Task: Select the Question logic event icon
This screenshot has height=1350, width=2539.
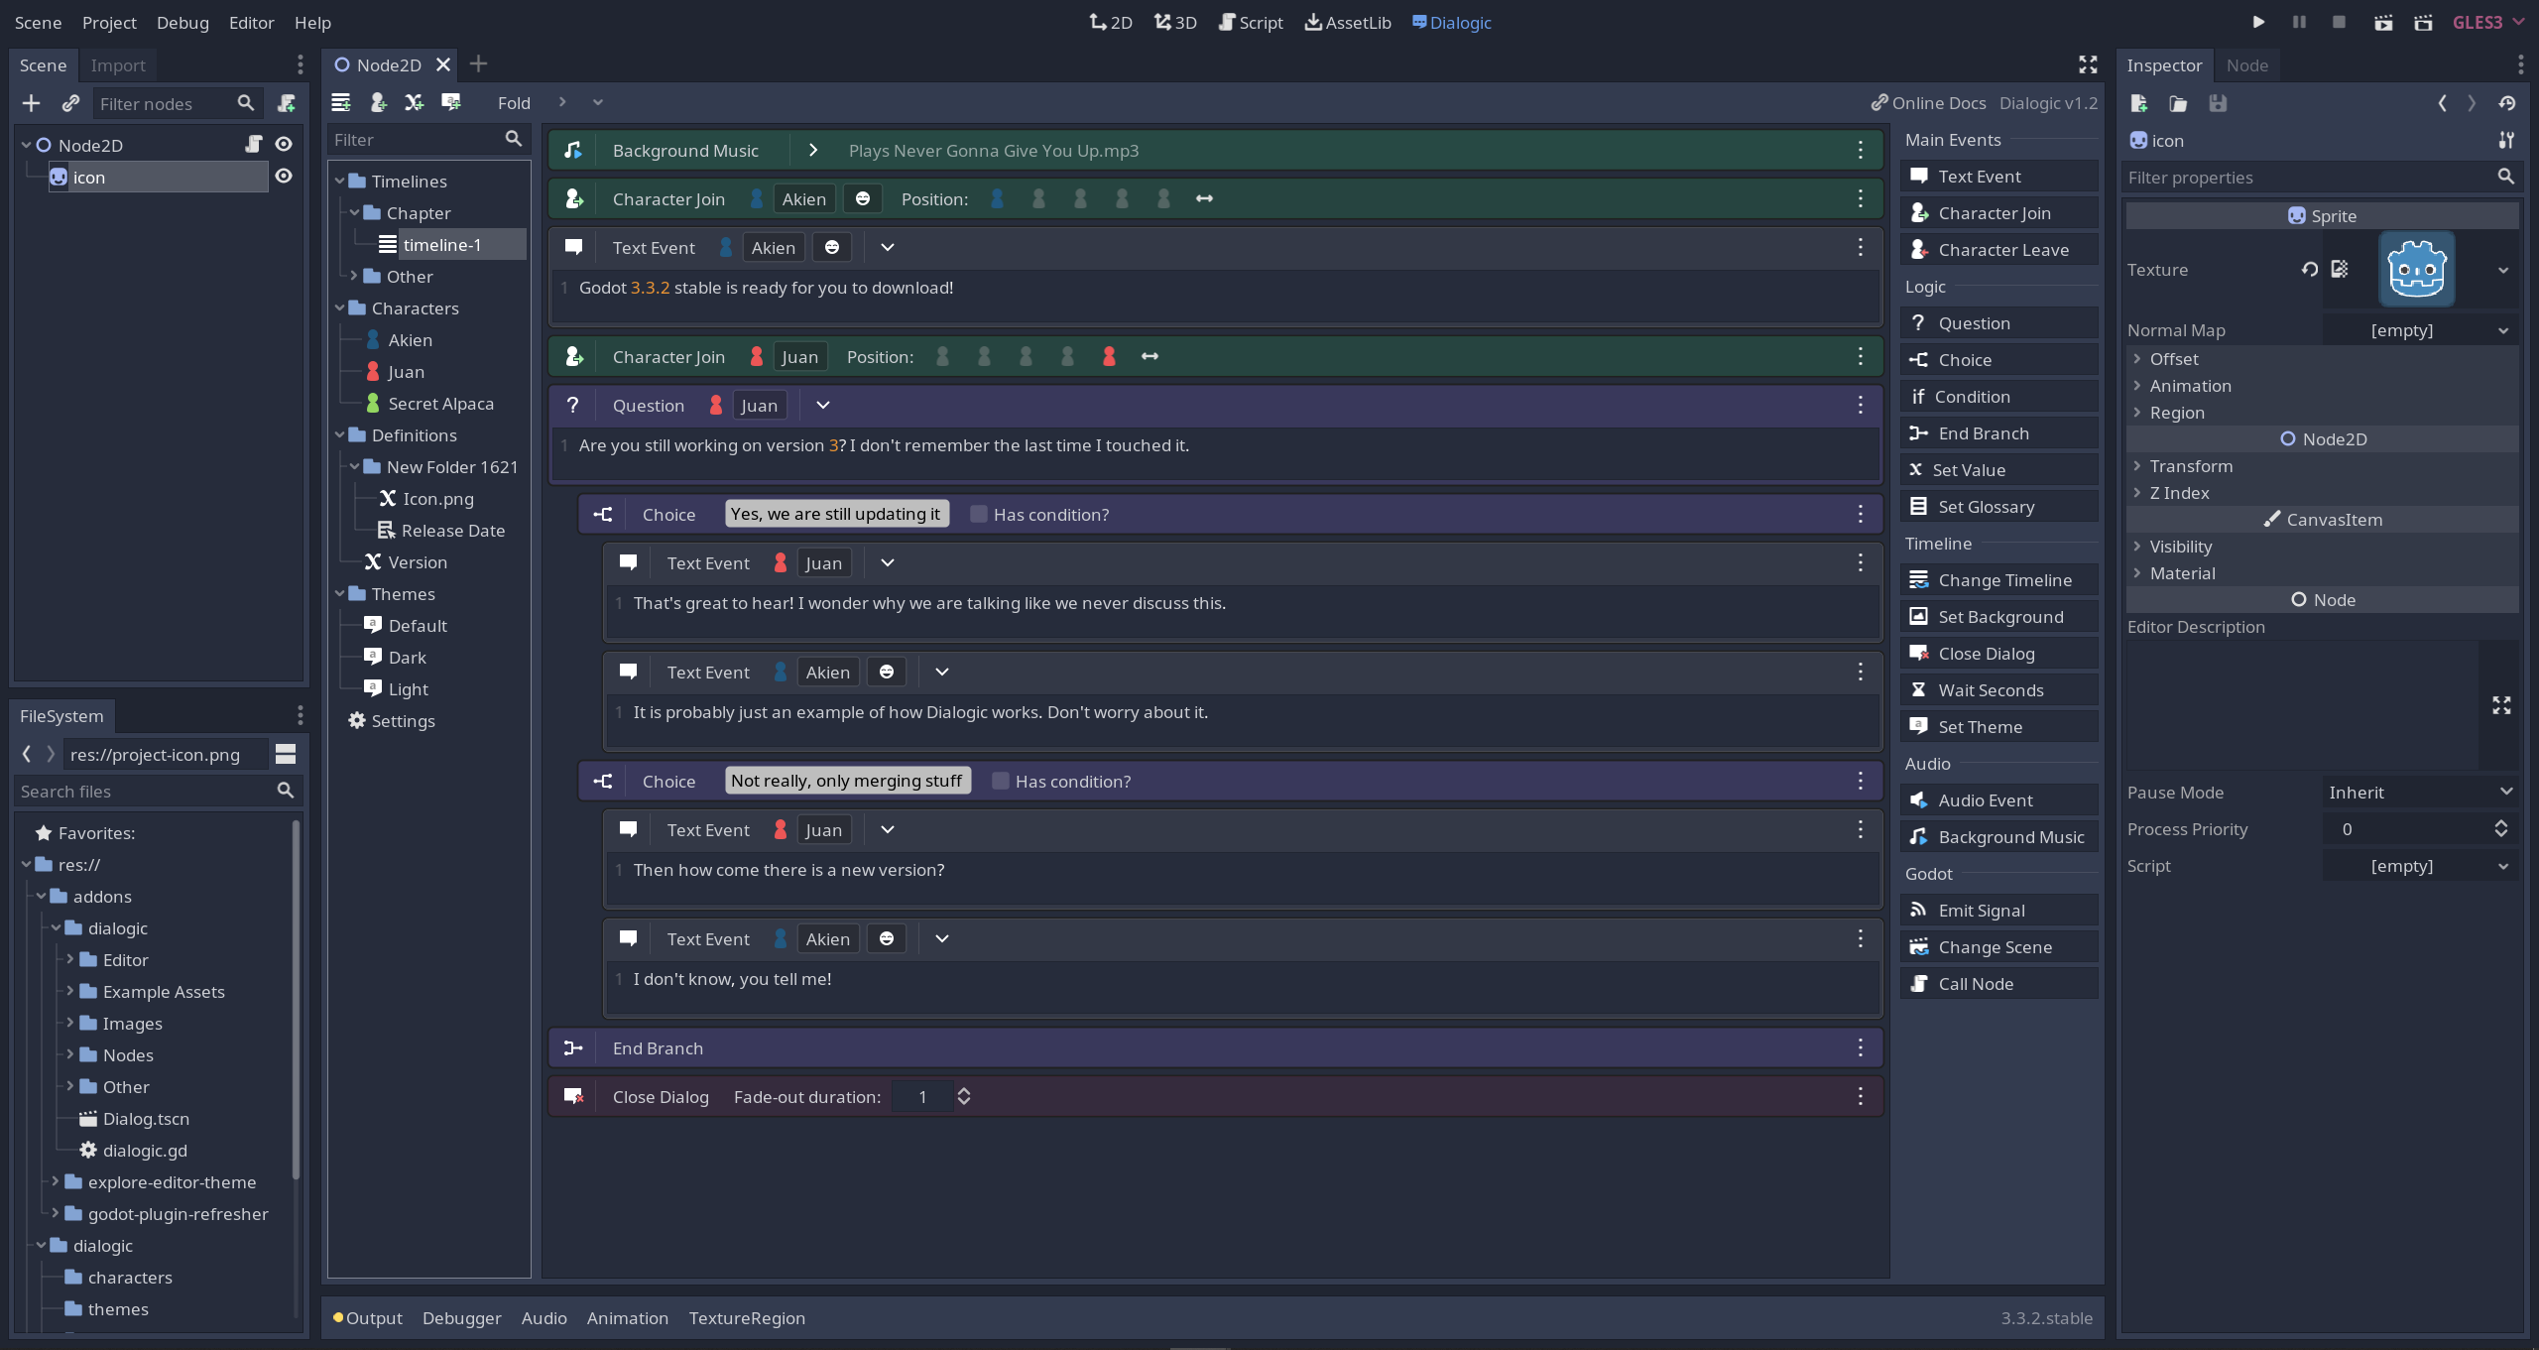Action: click(1919, 322)
